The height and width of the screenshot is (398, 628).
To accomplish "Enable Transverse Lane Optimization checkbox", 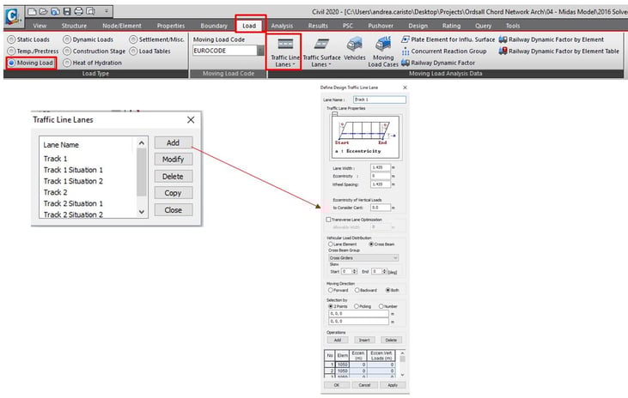I will click(328, 220).
